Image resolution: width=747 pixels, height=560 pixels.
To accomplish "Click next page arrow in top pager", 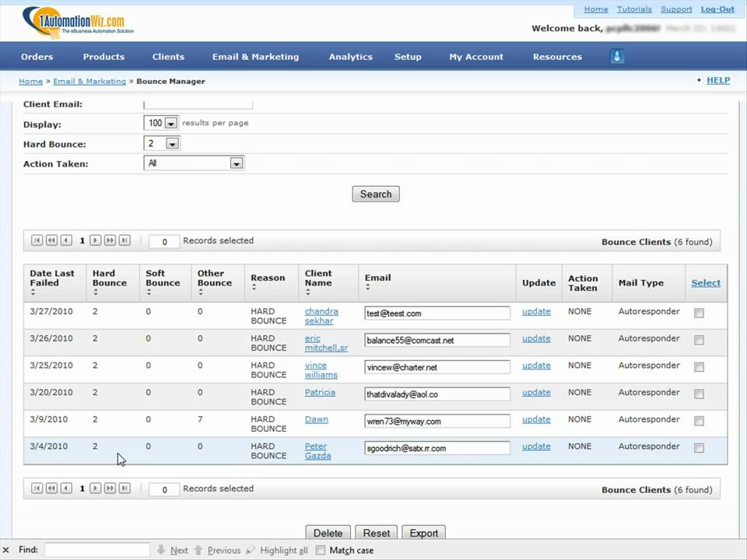I will [x=95, y=240].
